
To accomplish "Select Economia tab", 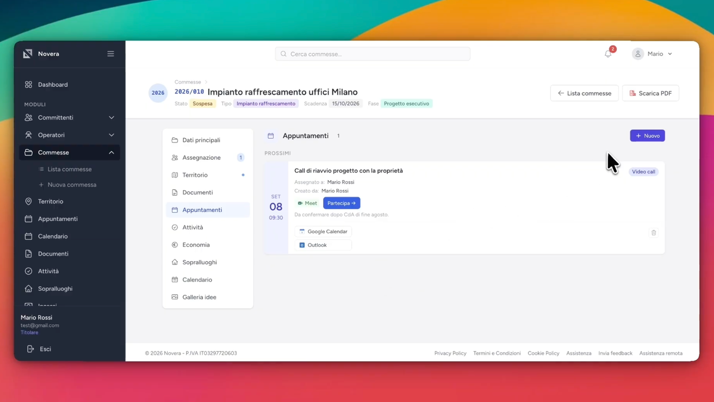I will 208,244.
